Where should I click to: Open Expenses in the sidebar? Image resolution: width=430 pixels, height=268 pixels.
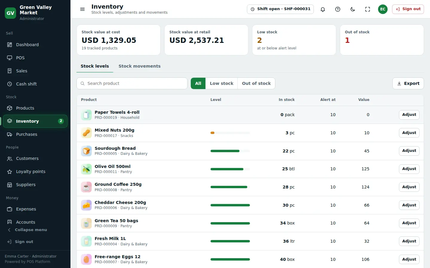tap(35, 209)
